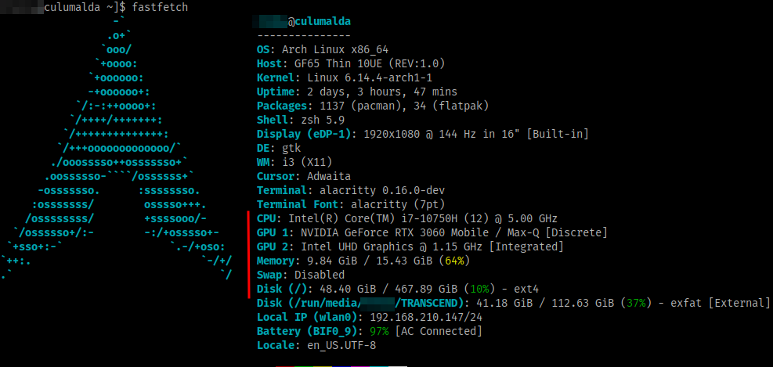
Task: Click the typed 'fastfetch' command
Action: pos(160,8)
